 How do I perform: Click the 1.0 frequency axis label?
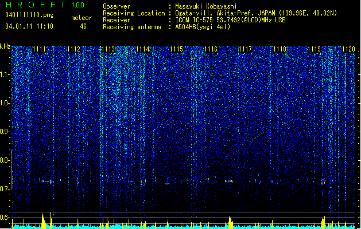[x=5, y=103]
